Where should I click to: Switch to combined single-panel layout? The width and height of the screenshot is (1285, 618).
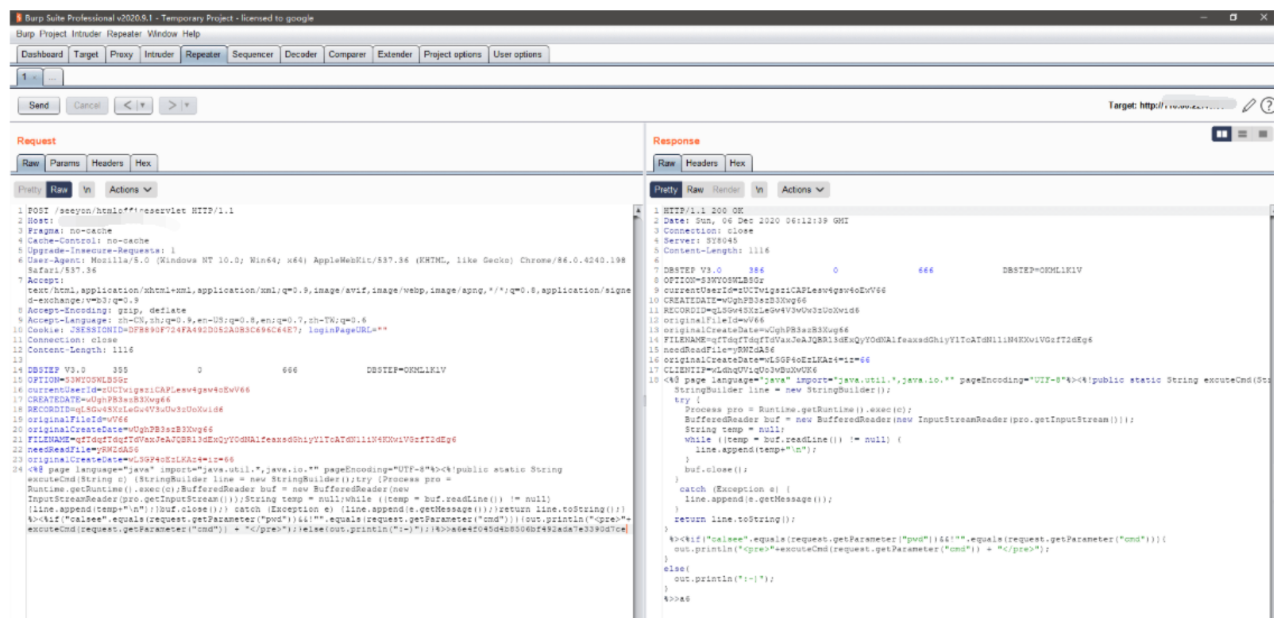(x=1263, y=134)
